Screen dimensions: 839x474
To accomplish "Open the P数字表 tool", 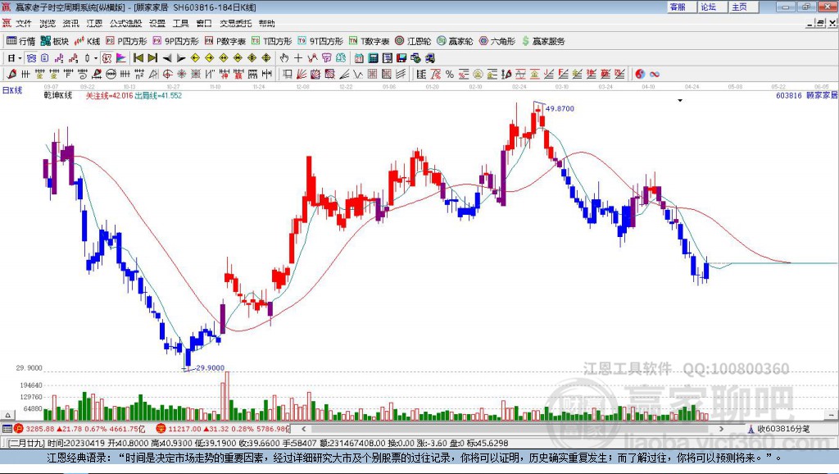I will coord(225,41).
